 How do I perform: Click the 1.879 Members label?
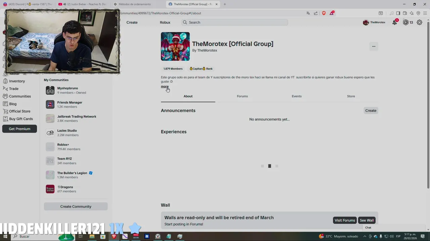(173, 69)
